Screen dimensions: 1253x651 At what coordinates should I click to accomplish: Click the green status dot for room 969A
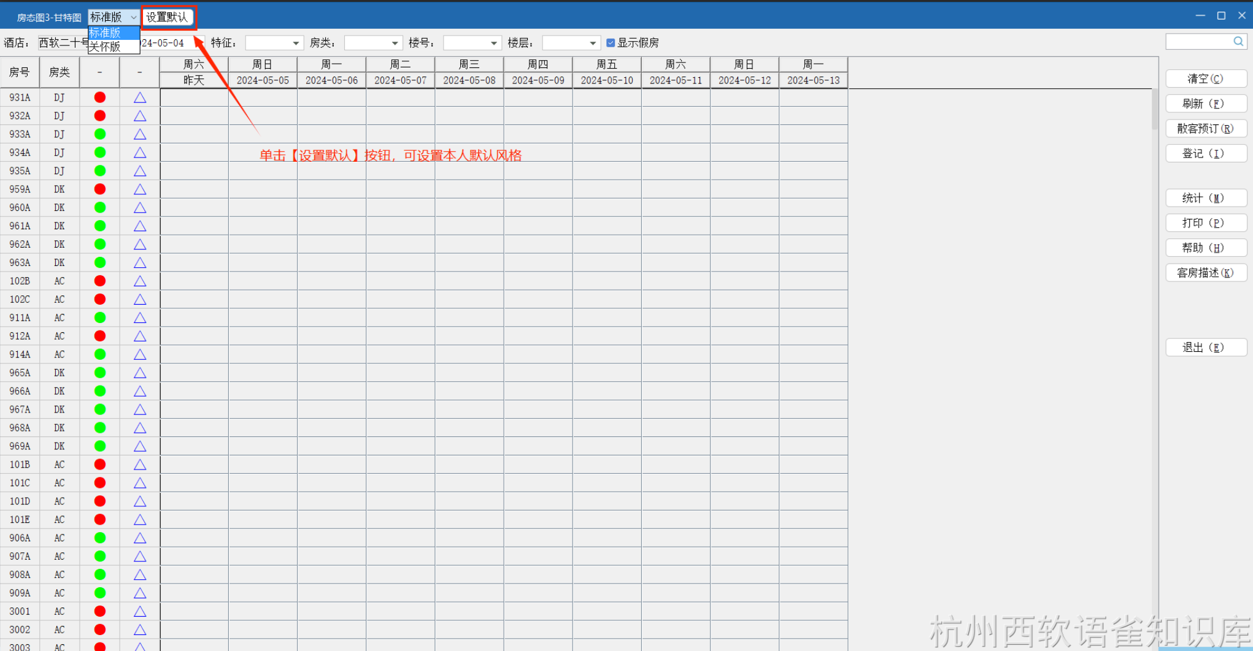click(x=100, y=446)
